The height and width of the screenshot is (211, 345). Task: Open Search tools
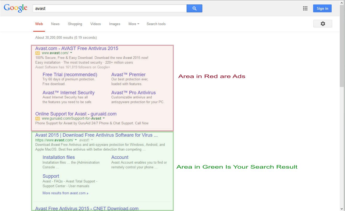(156, 24)
